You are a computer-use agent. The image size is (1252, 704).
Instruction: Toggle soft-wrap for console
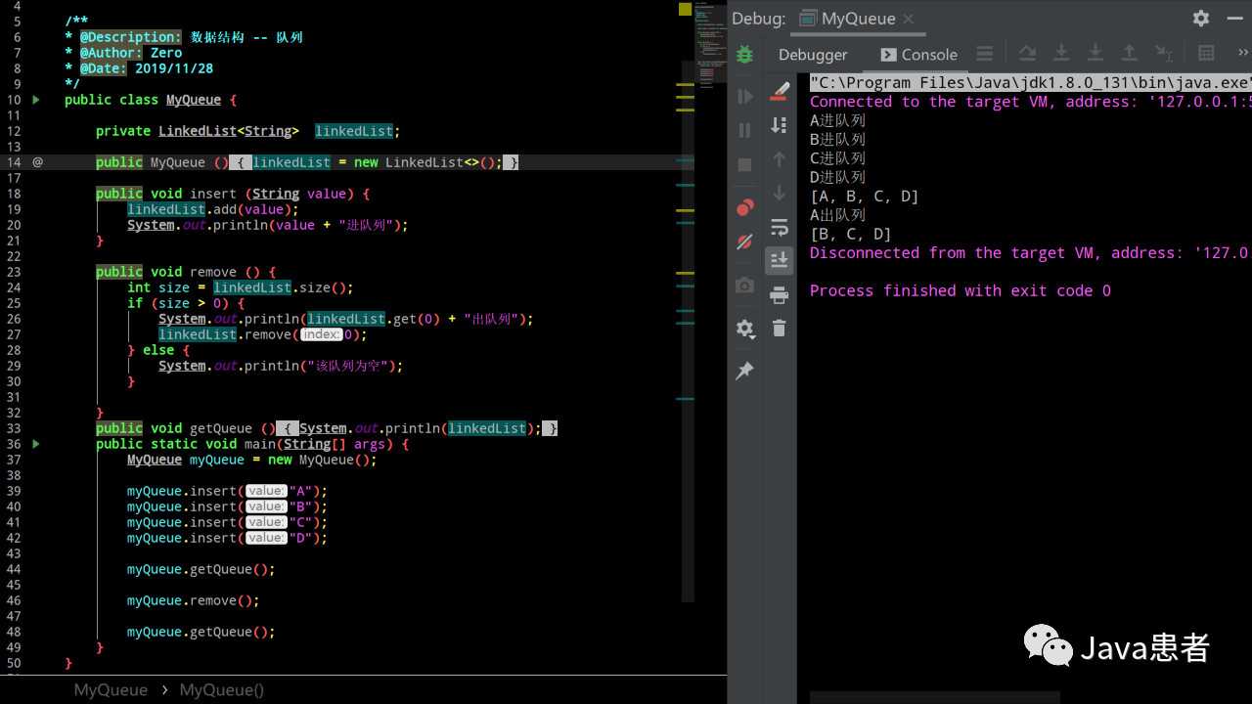pyautogui.click(x=780, y=227)
